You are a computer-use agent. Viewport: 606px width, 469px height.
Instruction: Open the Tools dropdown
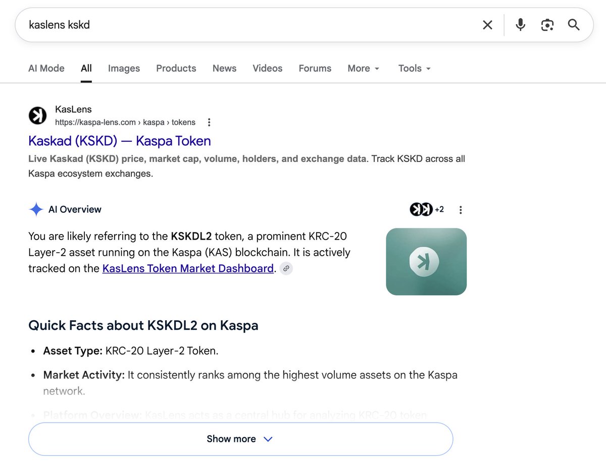pos(415,68)
